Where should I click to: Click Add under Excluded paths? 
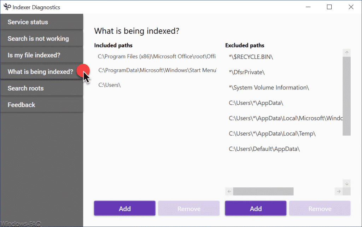(256, 209)
